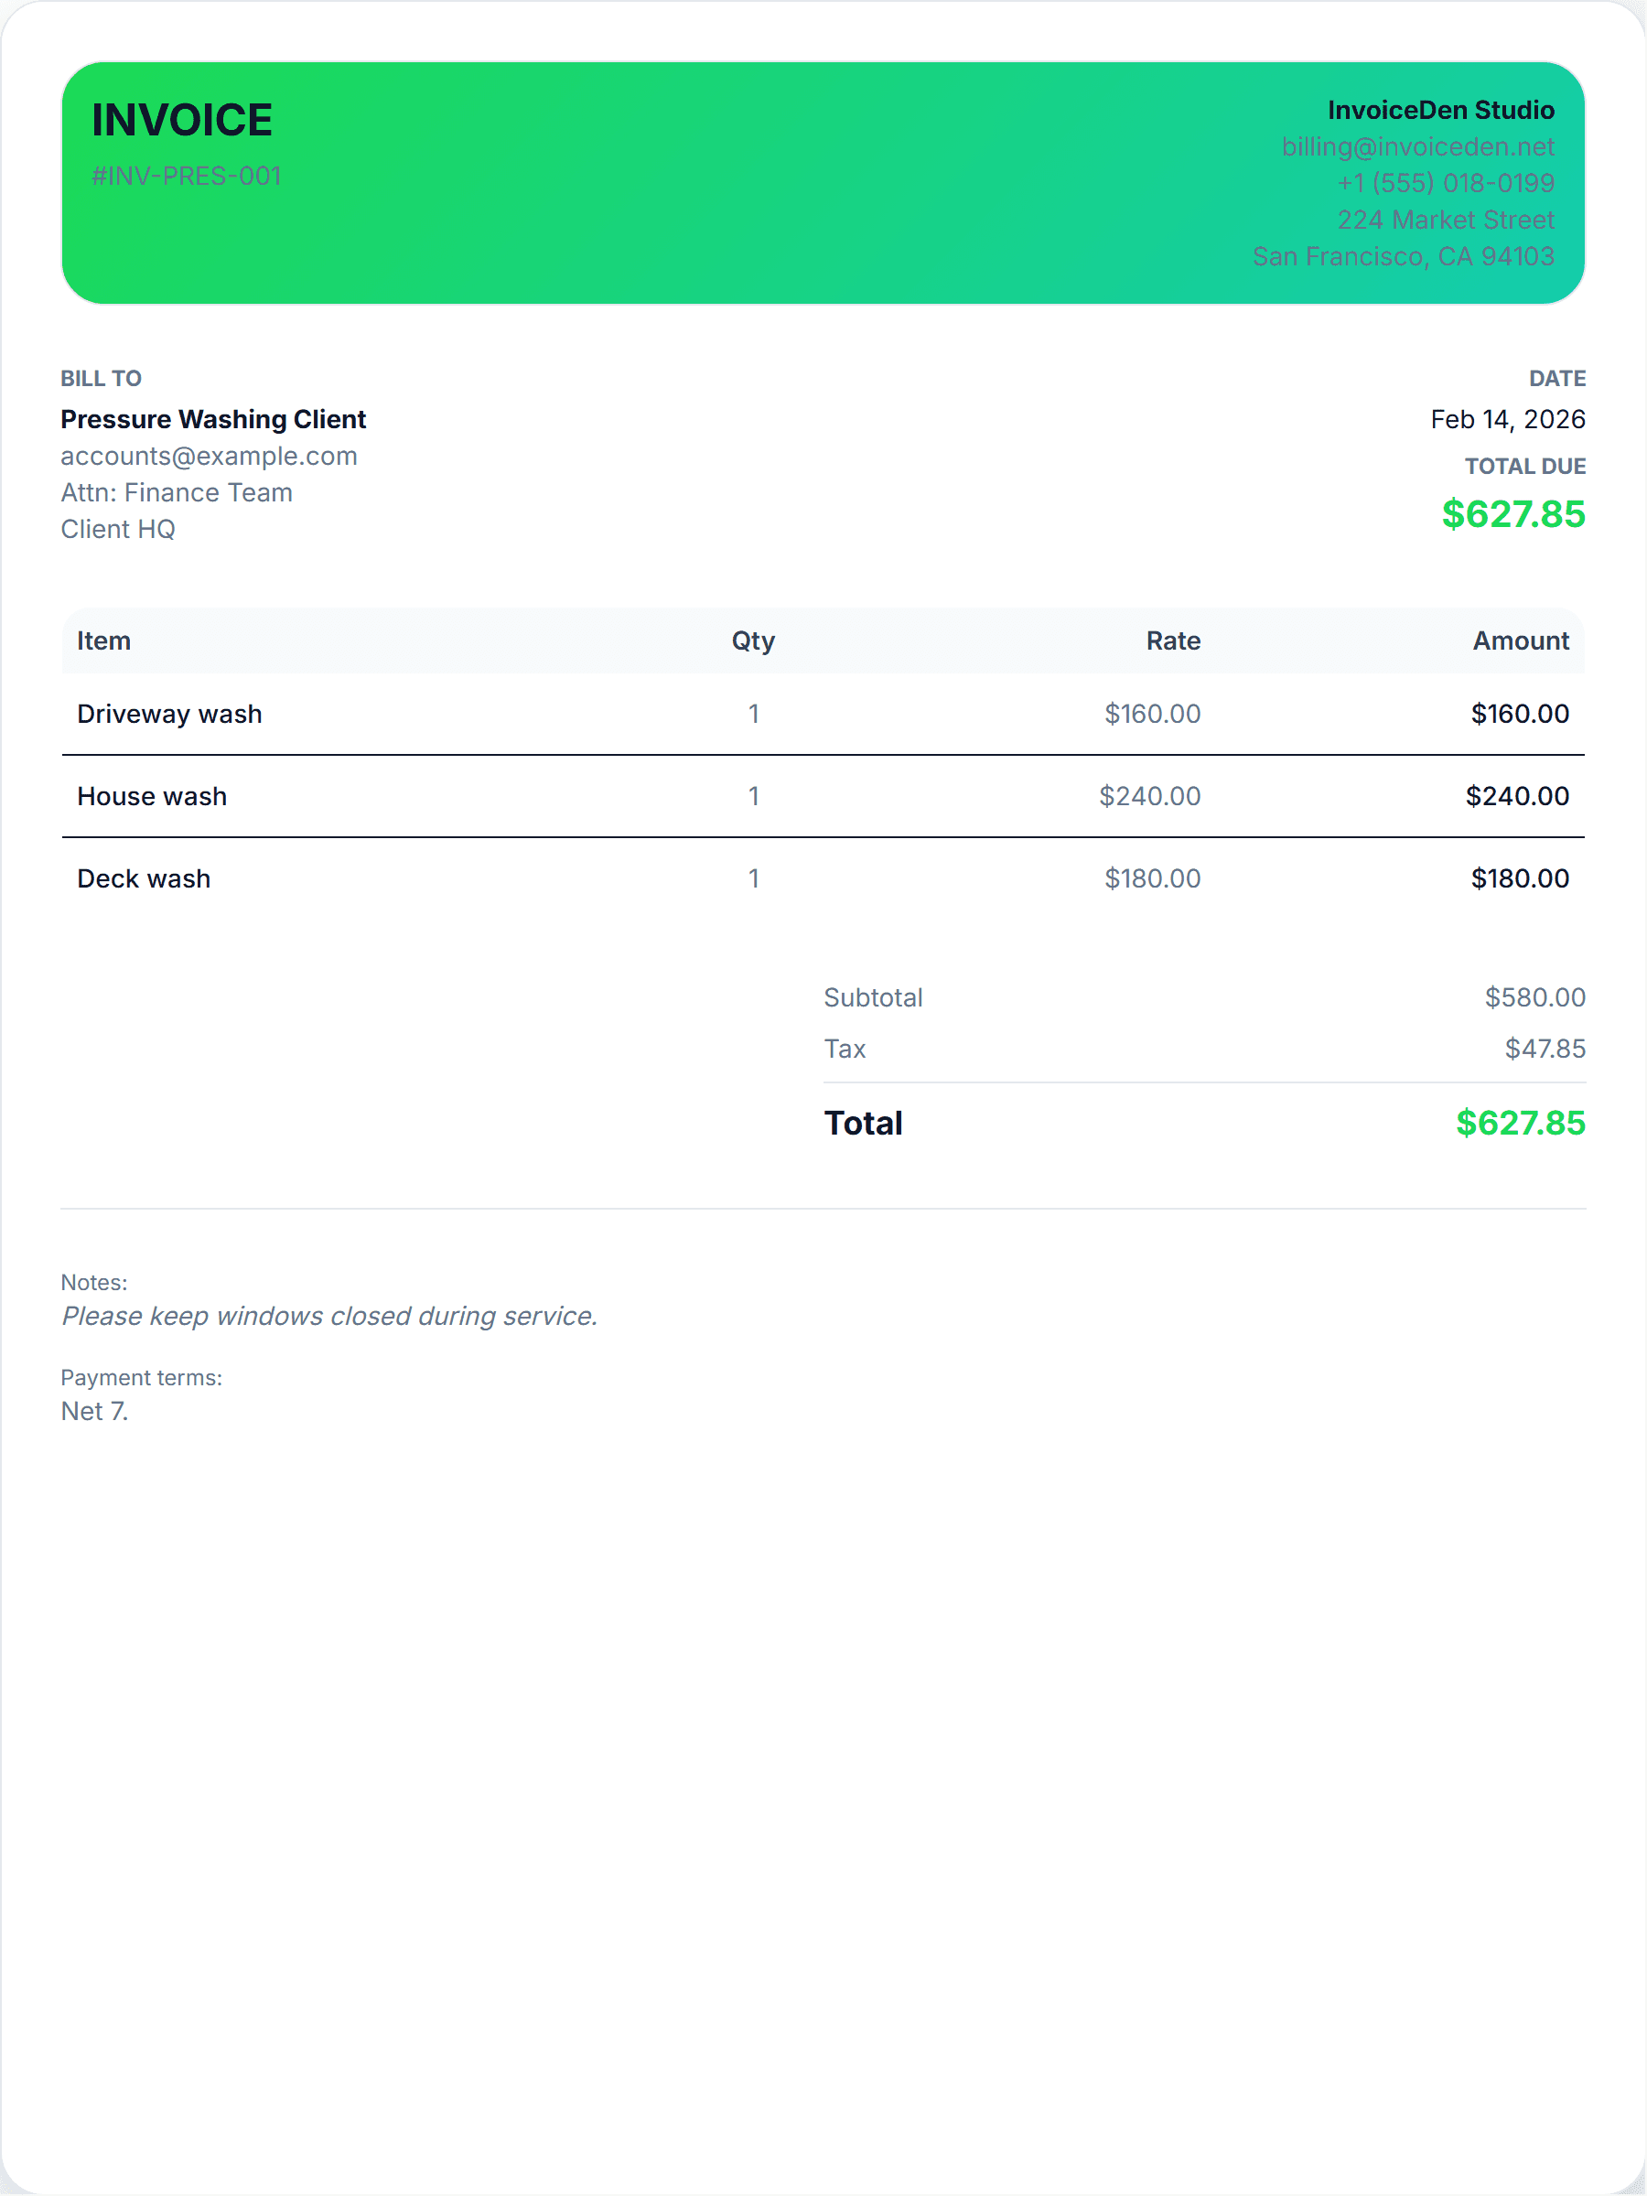Click the Qty column header
1647x2196 pixels.
pos(752,641)
